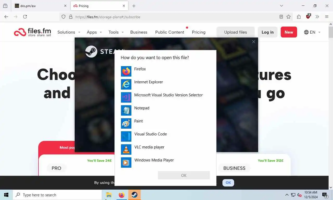Click the 'You'll Save 24£' text
The width and height of the screenshot is (333, 200).
(x=99, y=161)
